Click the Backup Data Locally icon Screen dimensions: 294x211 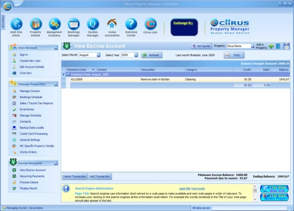pos(14,128)
